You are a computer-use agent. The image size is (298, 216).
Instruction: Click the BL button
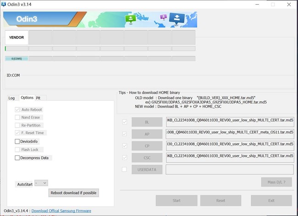[147, 122]
